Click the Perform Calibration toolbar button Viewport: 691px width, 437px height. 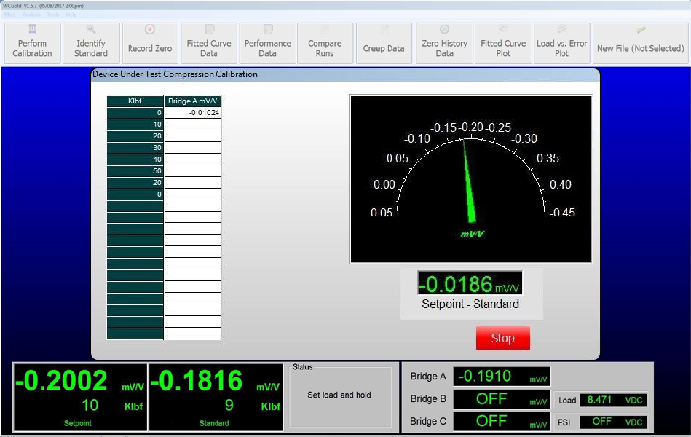(32, 44)
